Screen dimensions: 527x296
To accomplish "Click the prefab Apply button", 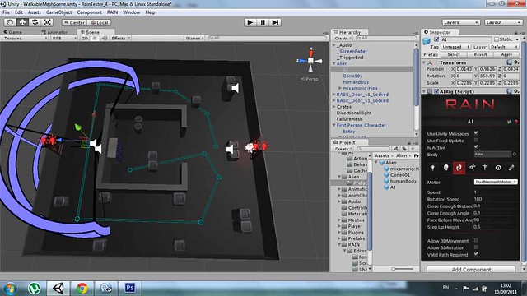I will 506,54.
